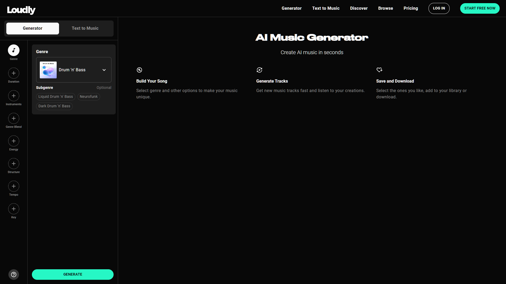Open the Instruments option

[x=14, y=96]
